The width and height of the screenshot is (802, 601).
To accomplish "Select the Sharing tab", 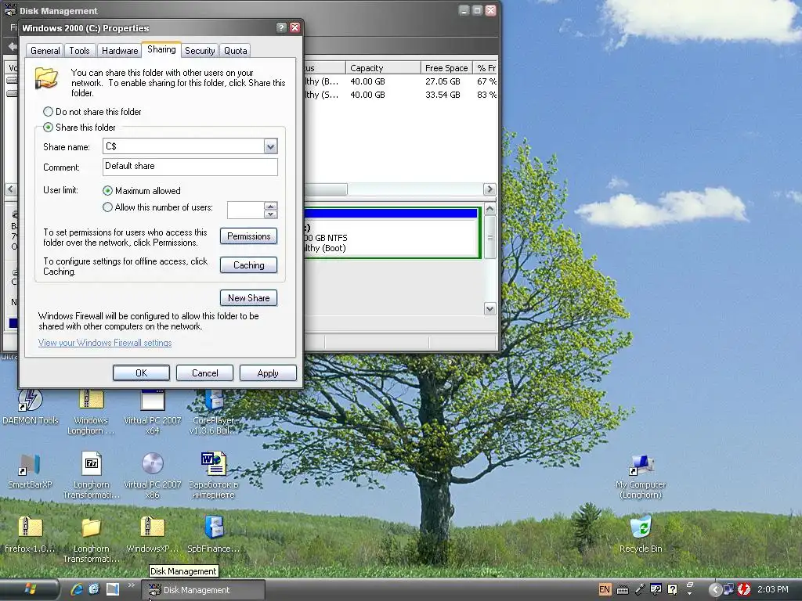I will (161, 49).
